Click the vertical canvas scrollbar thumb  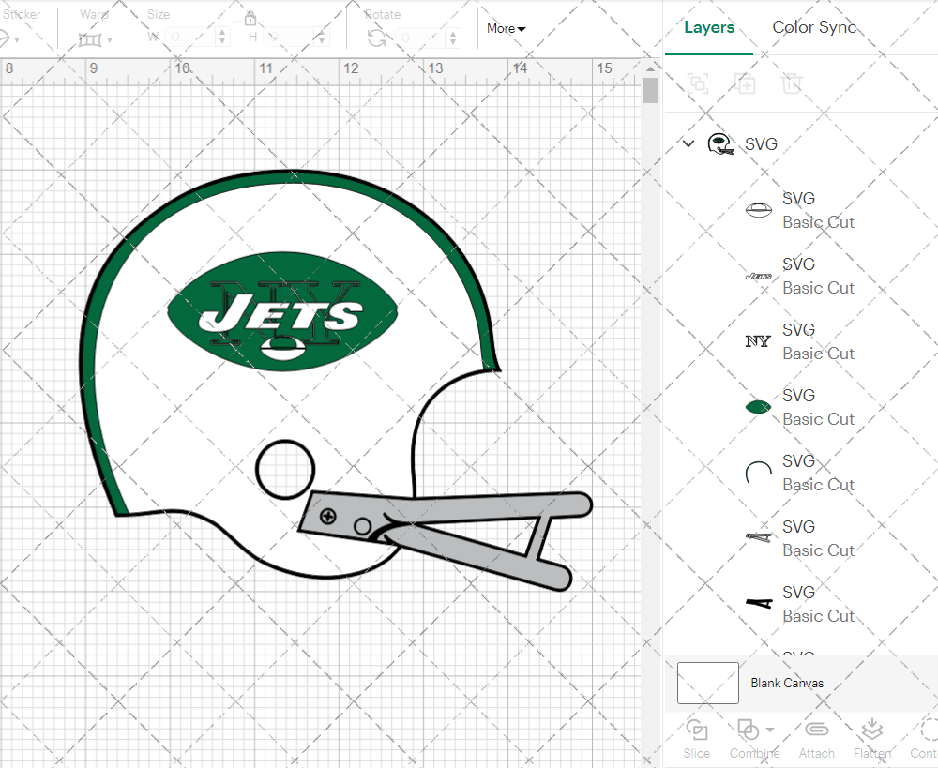tap(650, 90)
